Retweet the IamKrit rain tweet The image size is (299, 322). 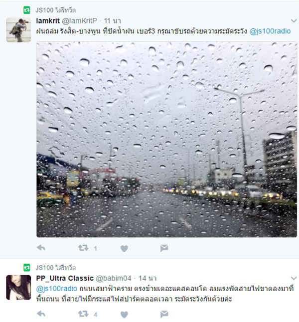pos(83,248)
